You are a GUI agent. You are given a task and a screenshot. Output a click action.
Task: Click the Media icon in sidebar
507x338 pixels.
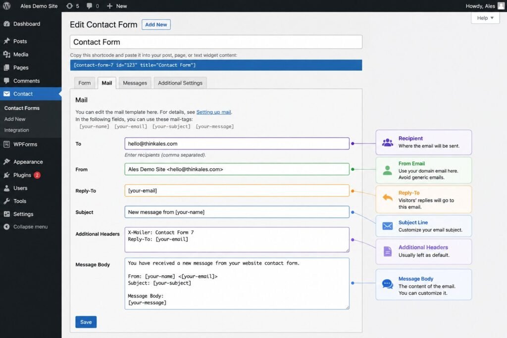pos(6,54)
